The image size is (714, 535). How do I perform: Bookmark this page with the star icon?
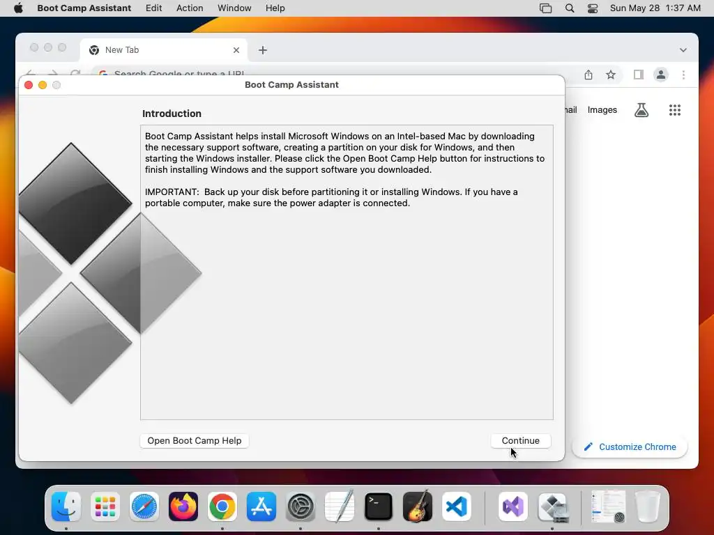(611, 75)
